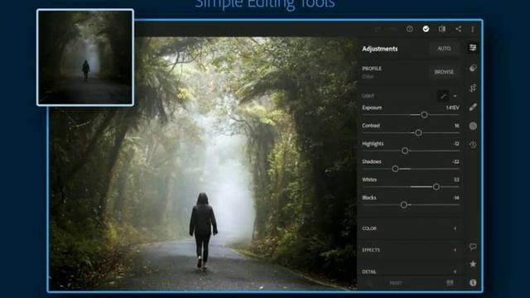Click the Contrast slider handle

pos(418,132)
